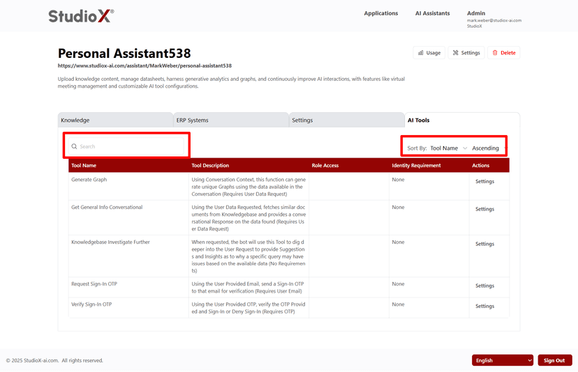The height and width of the screenshot is (372, 578).
Task: Open AI Assistants in the top navigation
Action: (x=432, y=13)
